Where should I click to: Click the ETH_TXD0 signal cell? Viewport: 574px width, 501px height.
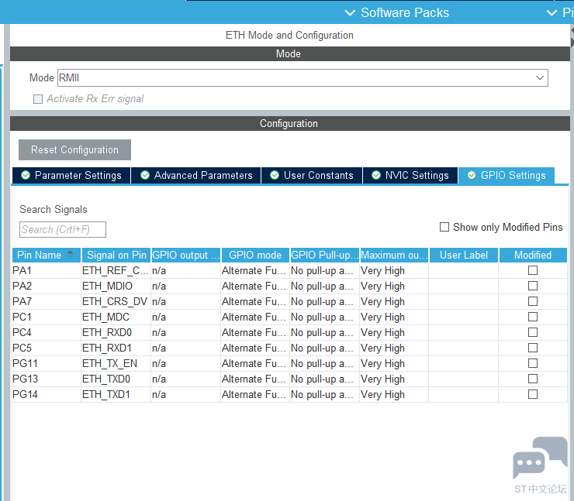(116, 379)
